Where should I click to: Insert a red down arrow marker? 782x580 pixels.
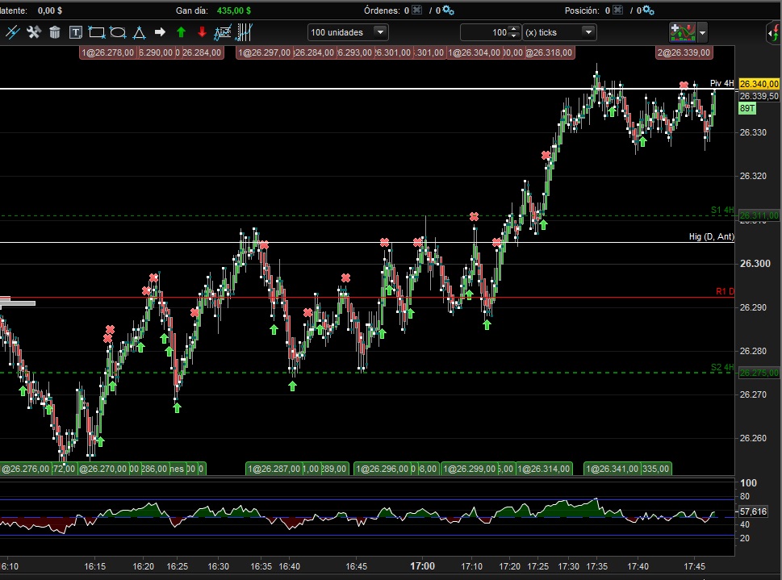click(x=202, y=32)
